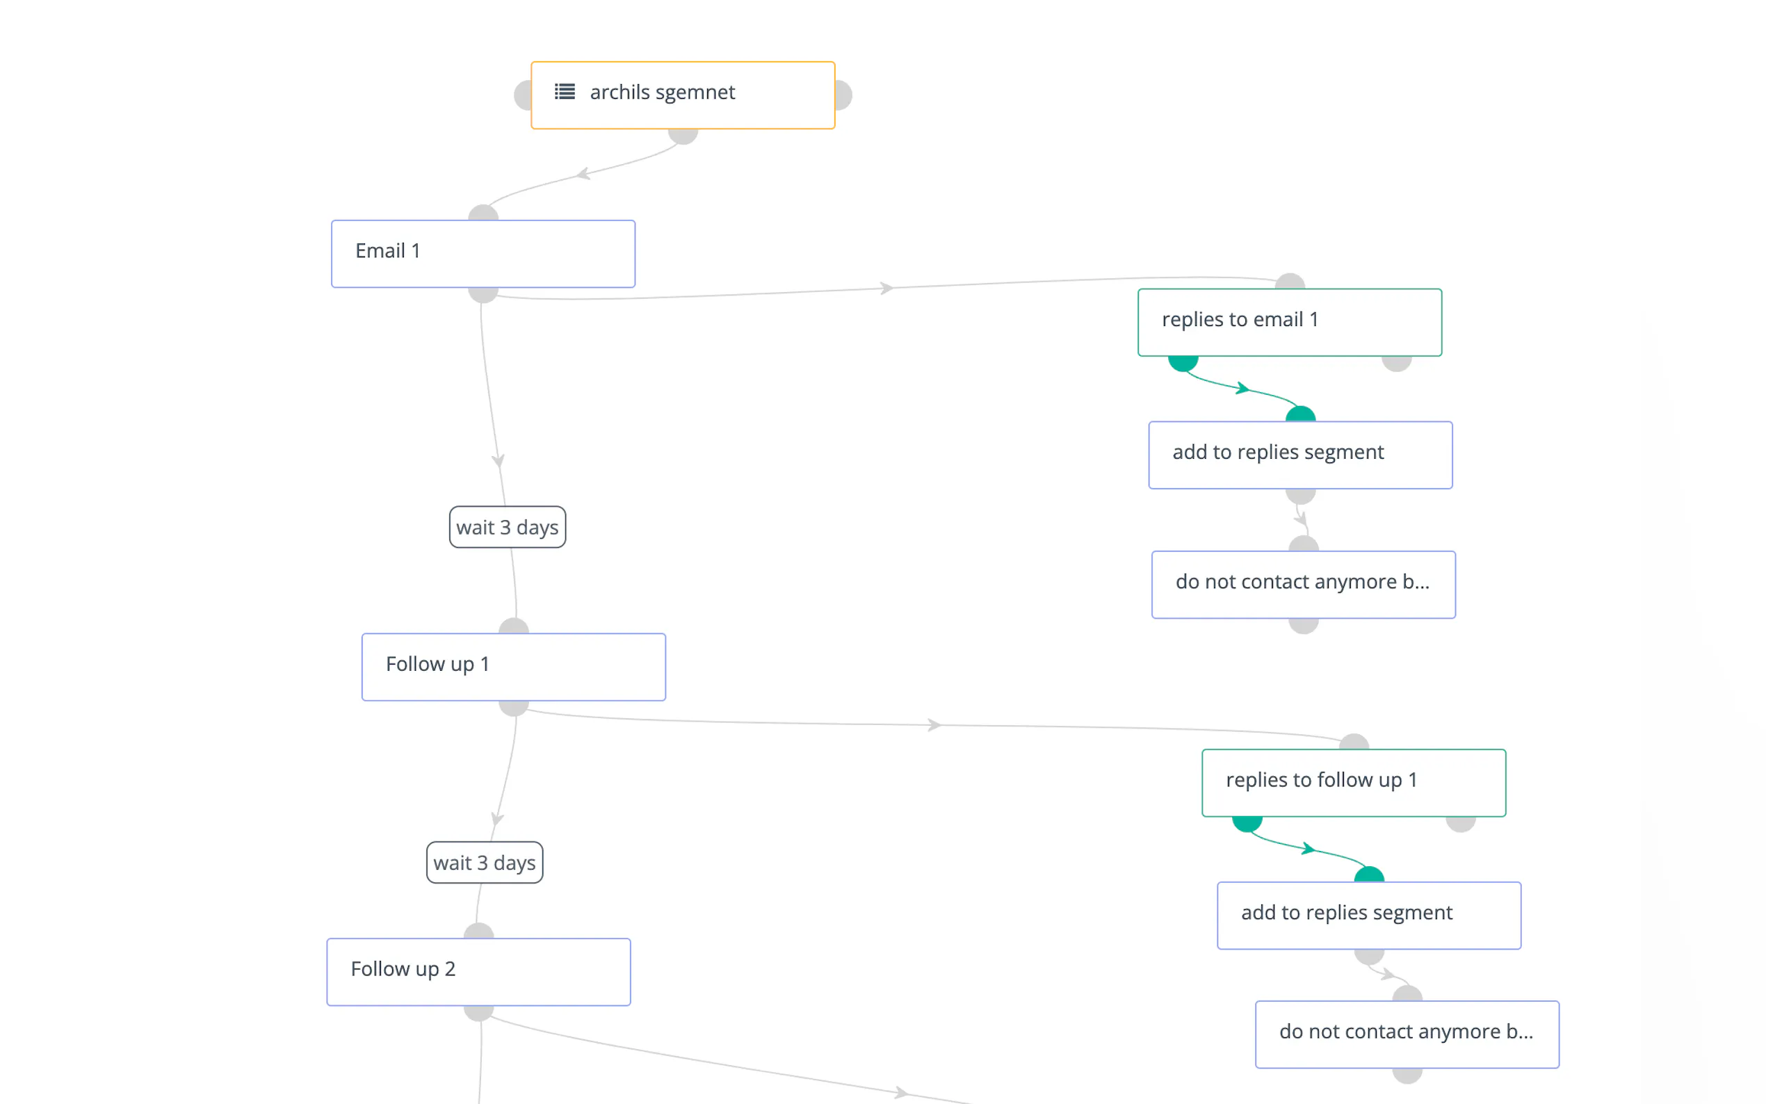Click right connector of archils sgemnet node
The height and width of the screenshot is (1104, 1766).
(x=843, y=95)
